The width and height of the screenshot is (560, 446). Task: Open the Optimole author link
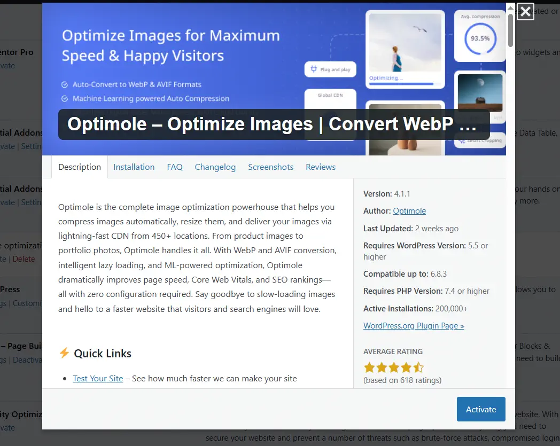[x=409, y=211]
